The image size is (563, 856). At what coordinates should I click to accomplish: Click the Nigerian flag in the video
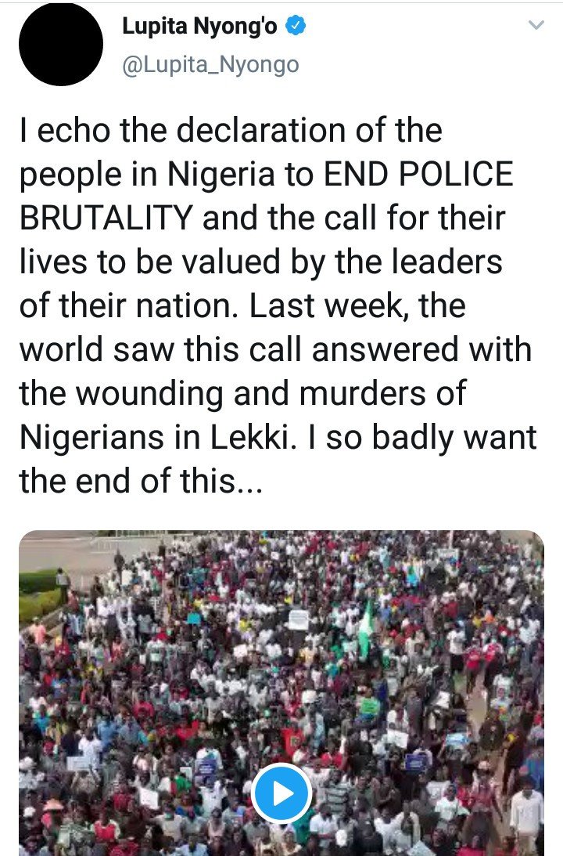click(367, 627)
